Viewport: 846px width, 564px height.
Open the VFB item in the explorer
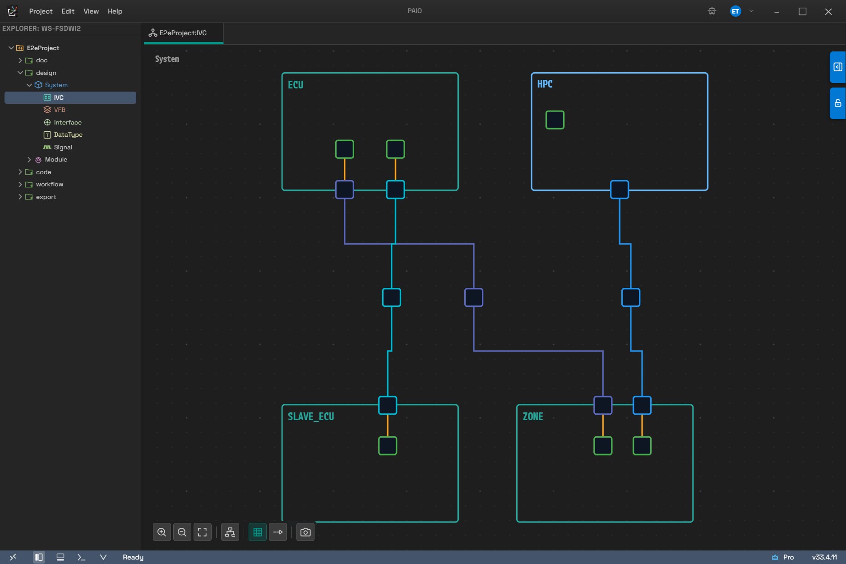[x=60, y=110]
